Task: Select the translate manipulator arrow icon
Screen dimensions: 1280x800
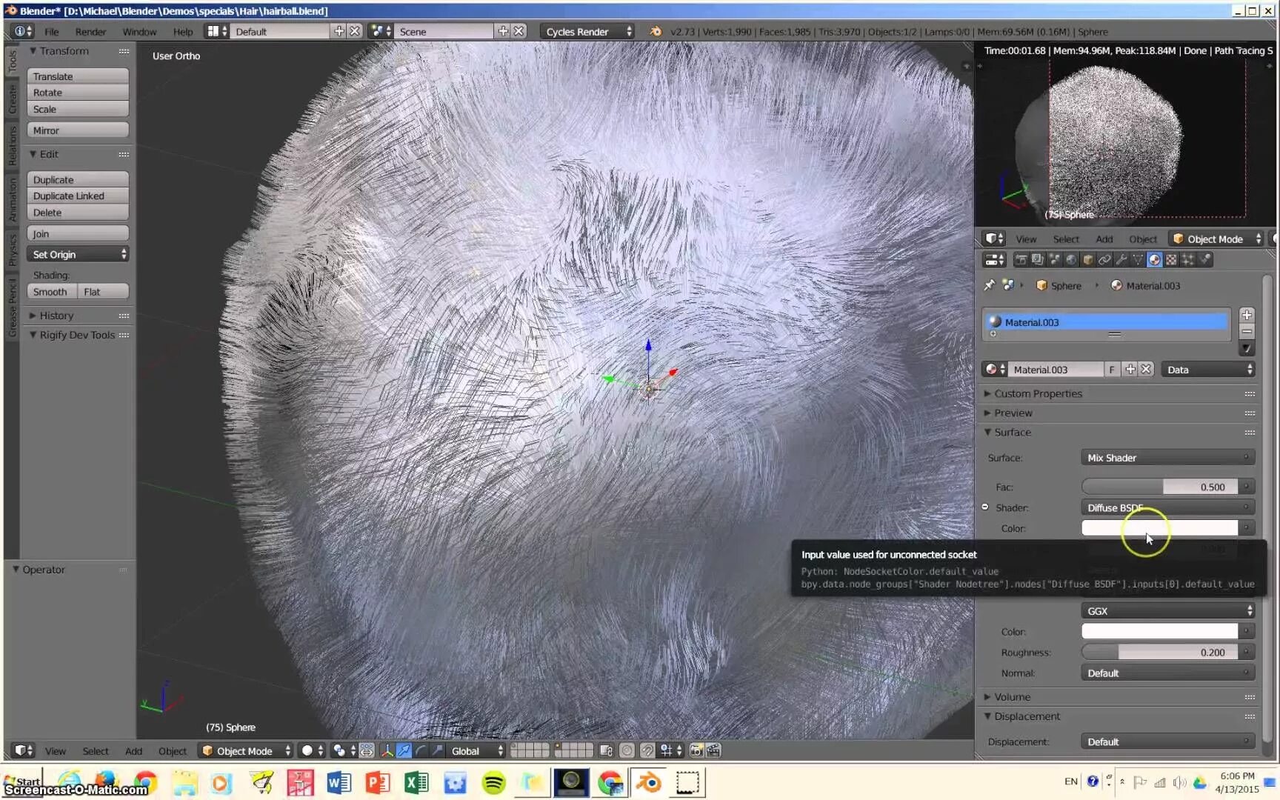Action: coord(404,750)
